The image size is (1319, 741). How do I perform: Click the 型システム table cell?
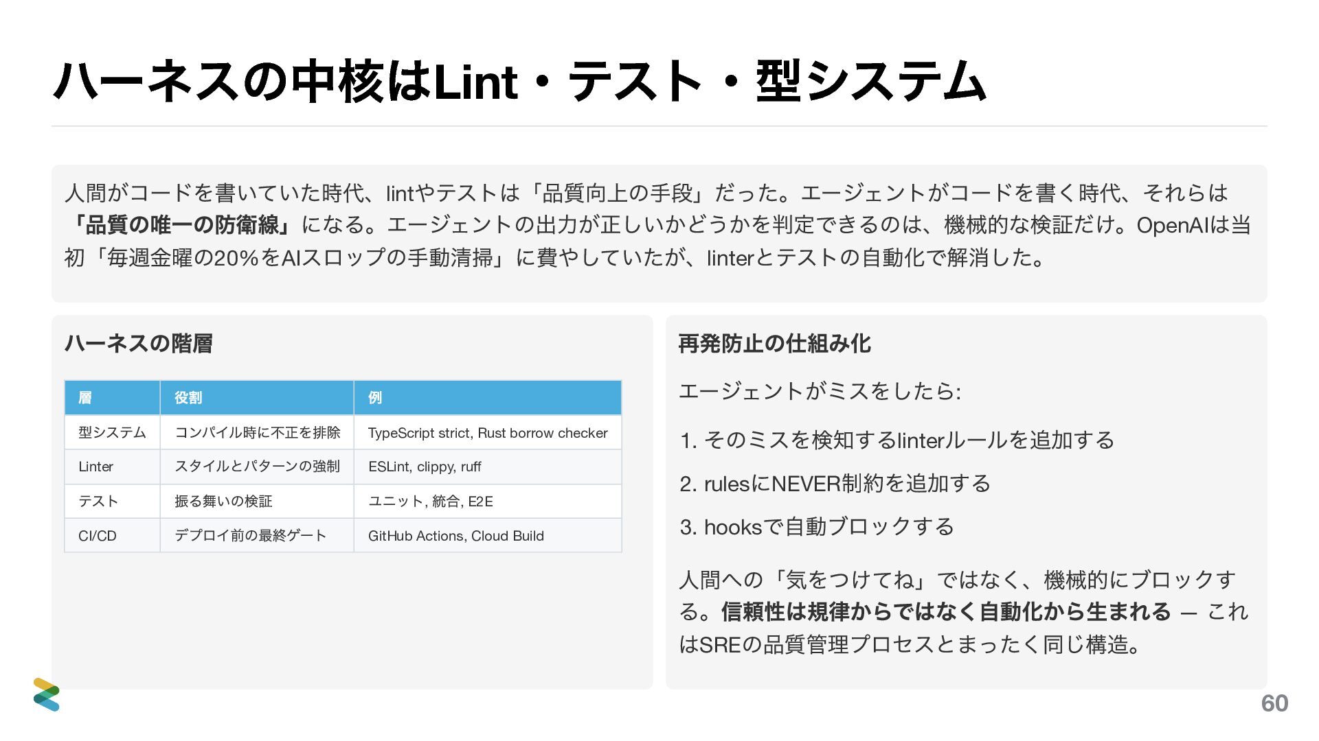[x=112, y=433]
